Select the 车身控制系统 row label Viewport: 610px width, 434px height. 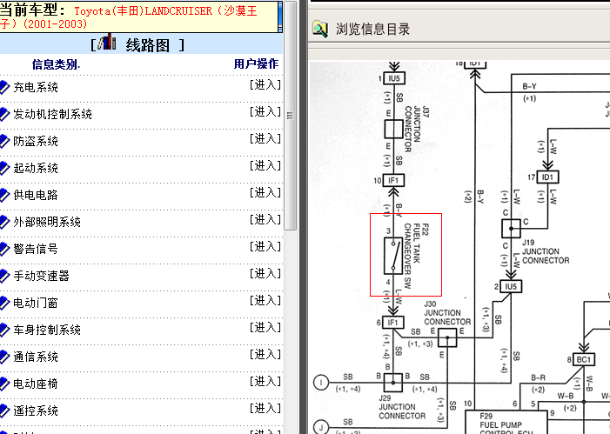(47, 330)
